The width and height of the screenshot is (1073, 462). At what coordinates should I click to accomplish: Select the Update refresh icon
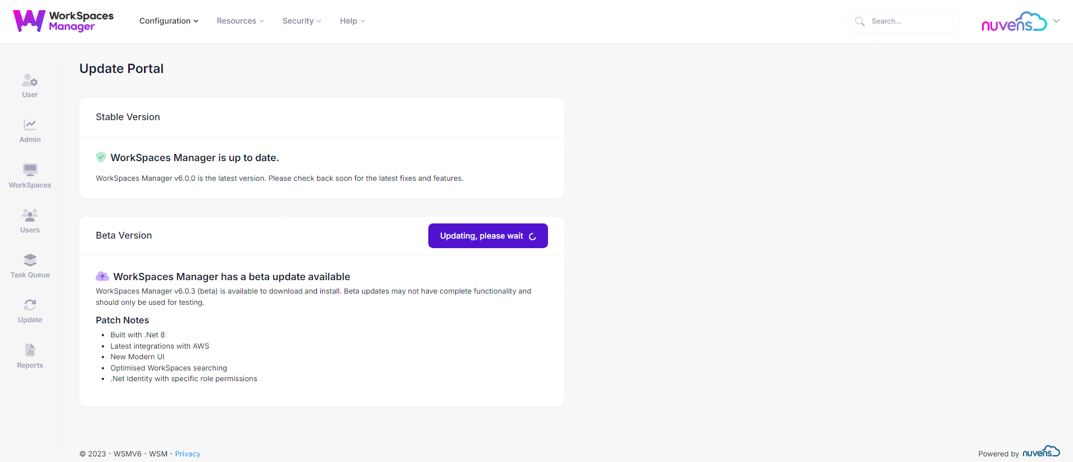click(x=30, y=305)
